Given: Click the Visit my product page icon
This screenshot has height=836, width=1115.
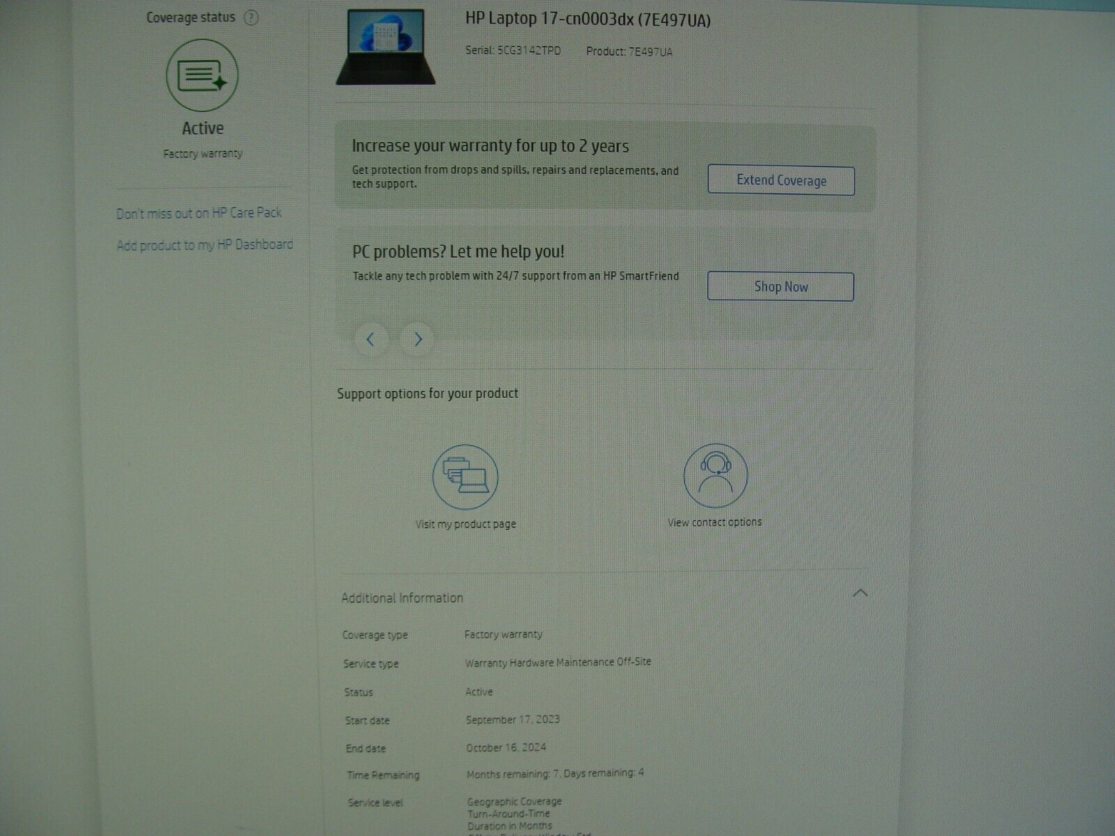Looking at the screenshot, I should coord(466,477).
